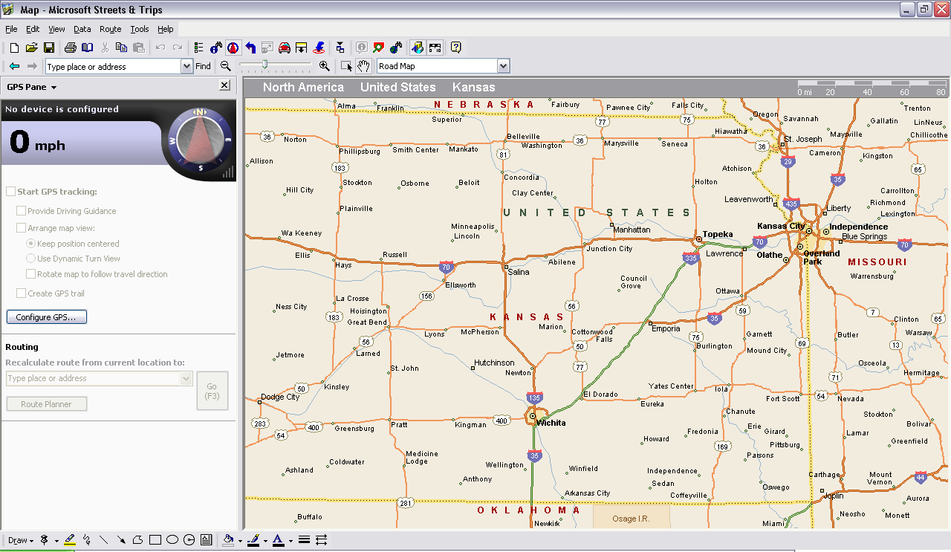
Task: Check Provide Driving Guidance
Action: [x=22, y=211]
